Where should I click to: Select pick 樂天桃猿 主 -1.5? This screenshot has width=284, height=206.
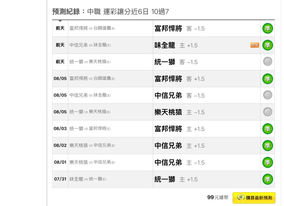click(179, 112)
